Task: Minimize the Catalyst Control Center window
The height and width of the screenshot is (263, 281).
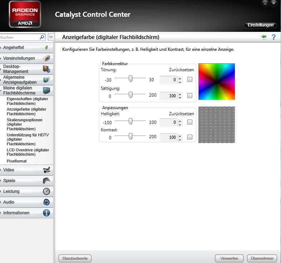Action: point(265,3)
